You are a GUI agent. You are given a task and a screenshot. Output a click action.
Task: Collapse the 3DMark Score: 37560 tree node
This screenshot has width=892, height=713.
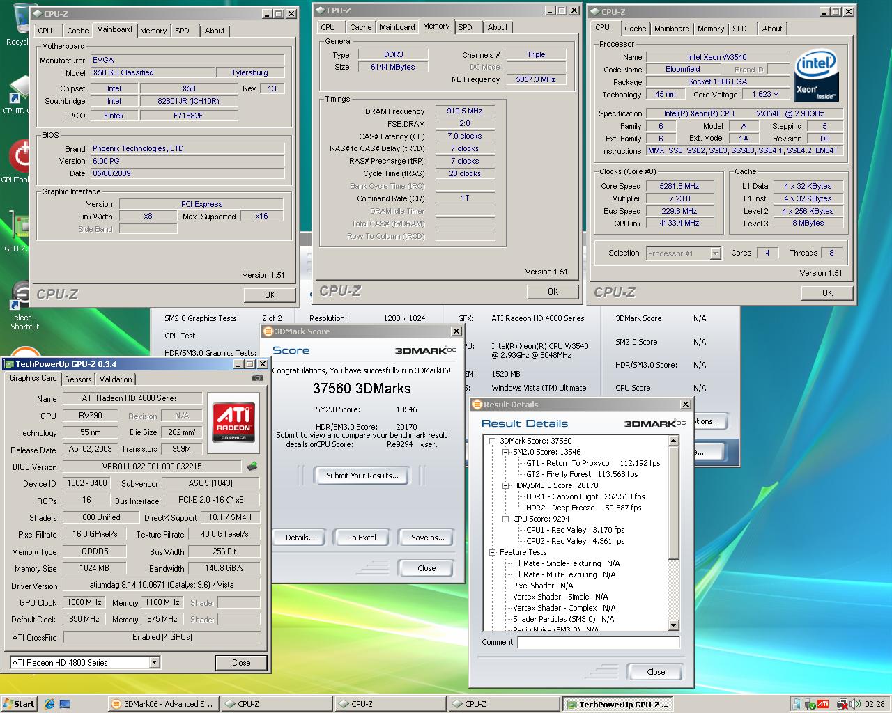click(x=492, y=441)
